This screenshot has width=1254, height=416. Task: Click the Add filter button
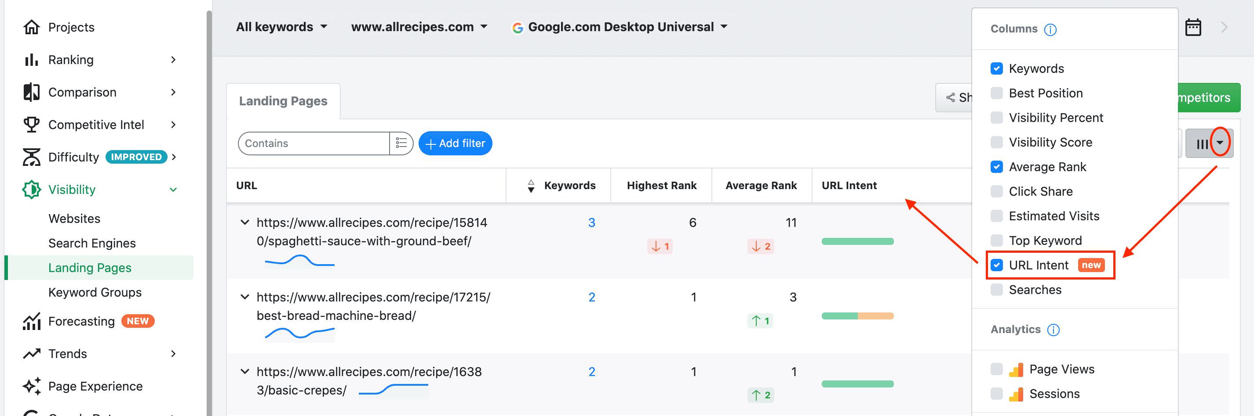(455, 143)
